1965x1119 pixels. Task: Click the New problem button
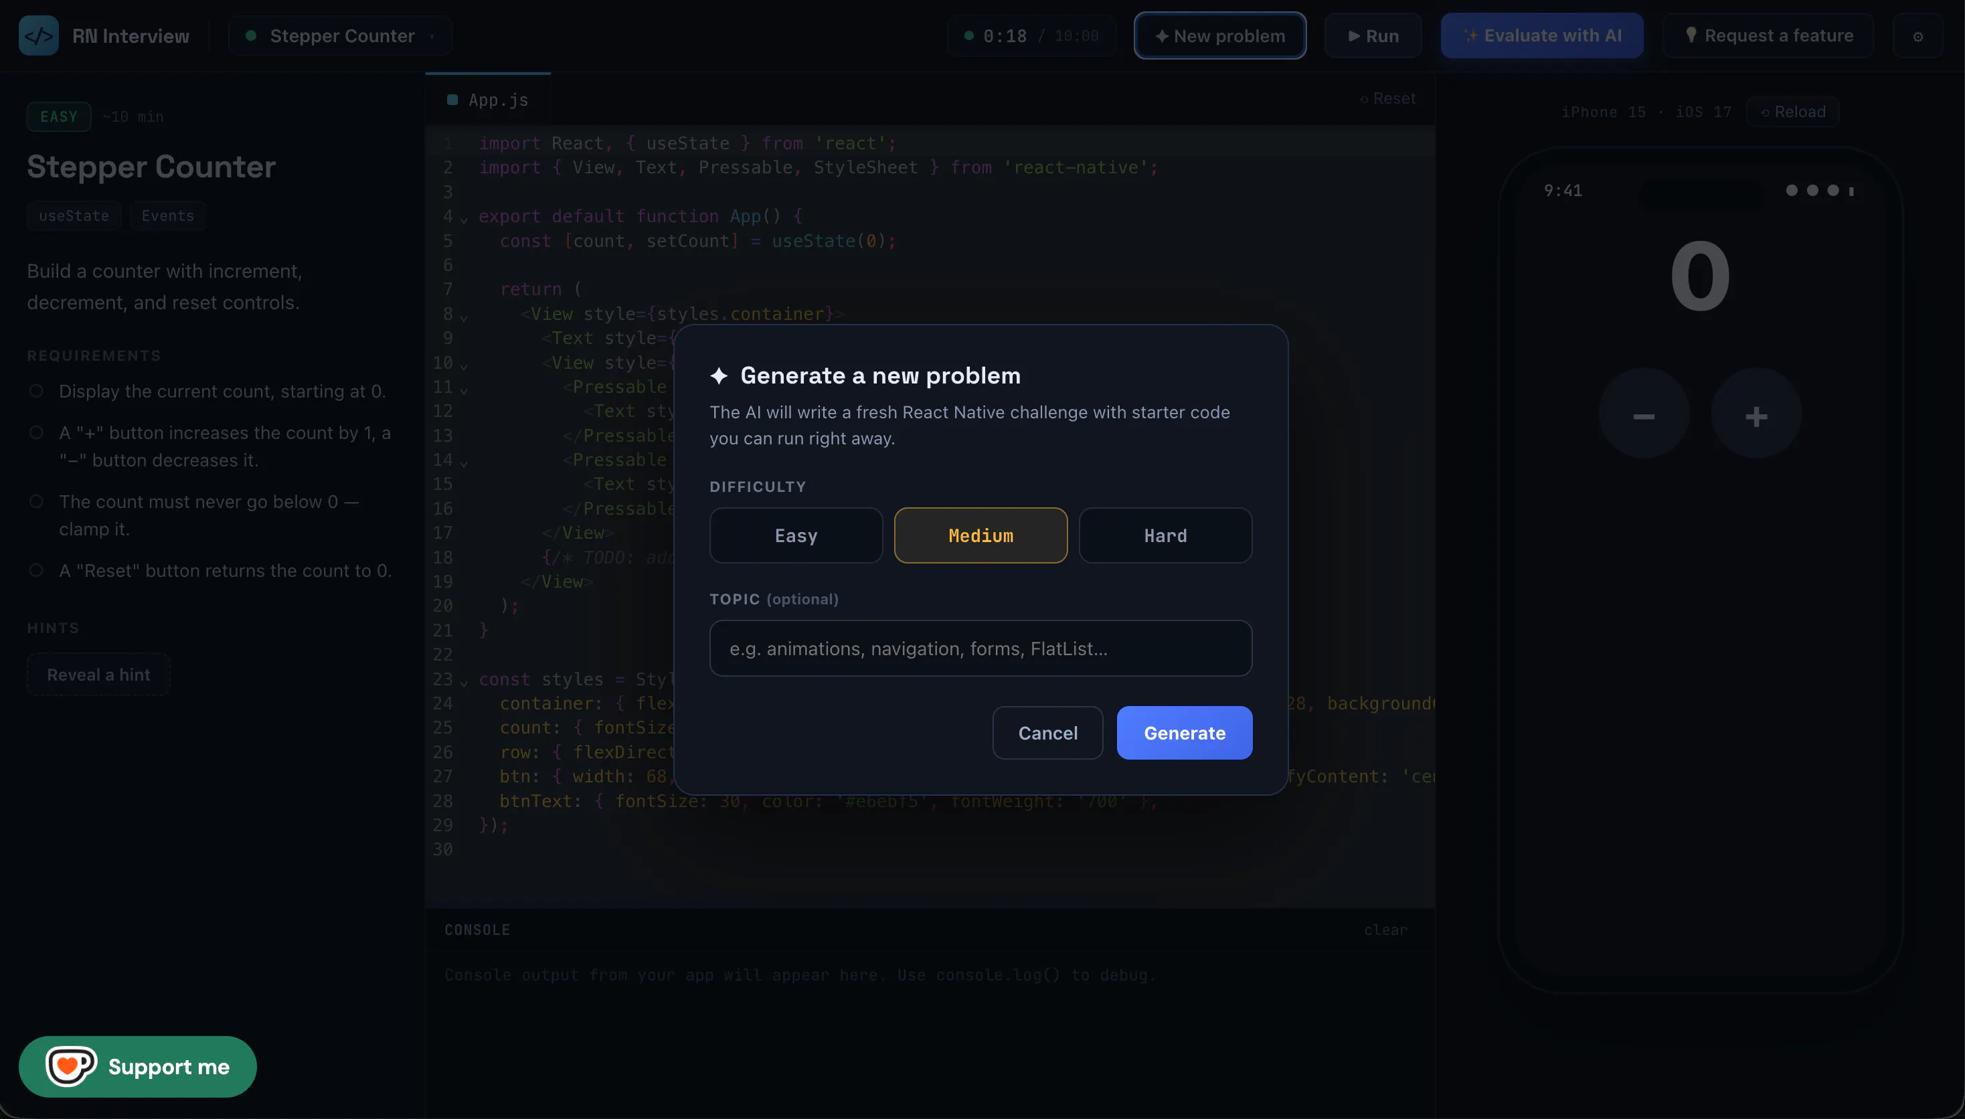click(1219, 36)
